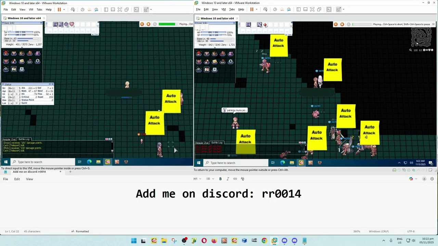Revert to snapshot in left VMware window
This screenshot has height=246, width=438.
coord(89,10)
